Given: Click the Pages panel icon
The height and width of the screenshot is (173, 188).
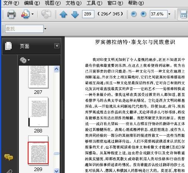Looking at the screenshot, I should pyautogui.click(x=8, y=46).
